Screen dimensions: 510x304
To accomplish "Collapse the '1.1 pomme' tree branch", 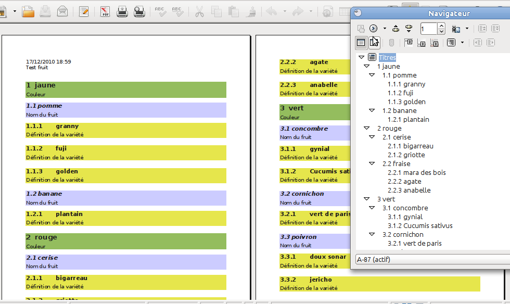I will coord(372,75).
